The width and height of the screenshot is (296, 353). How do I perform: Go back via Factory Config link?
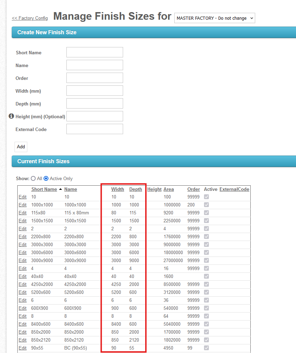click(30, 18)
